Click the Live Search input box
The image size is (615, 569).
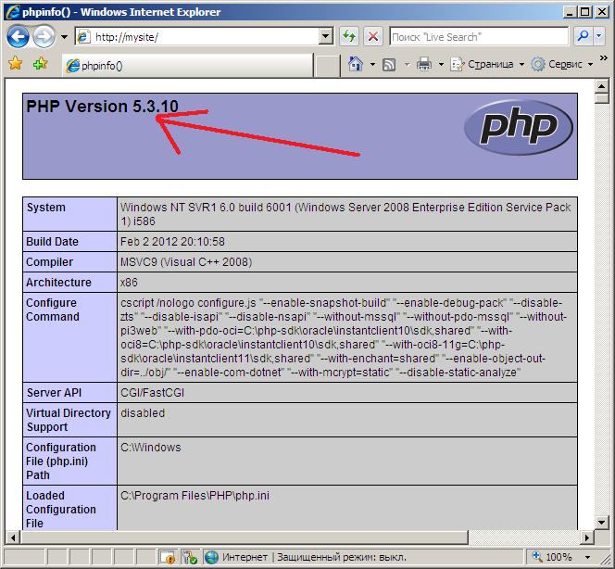479,37
